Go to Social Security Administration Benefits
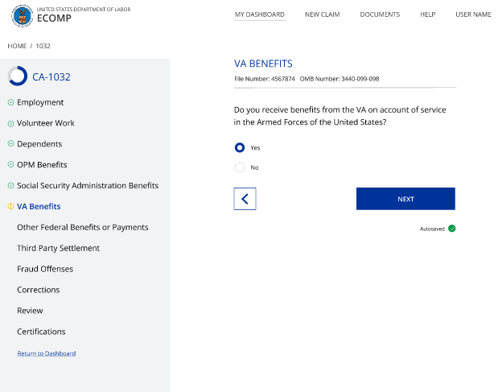This screenshot has width=498, height=392. [87, 186]
